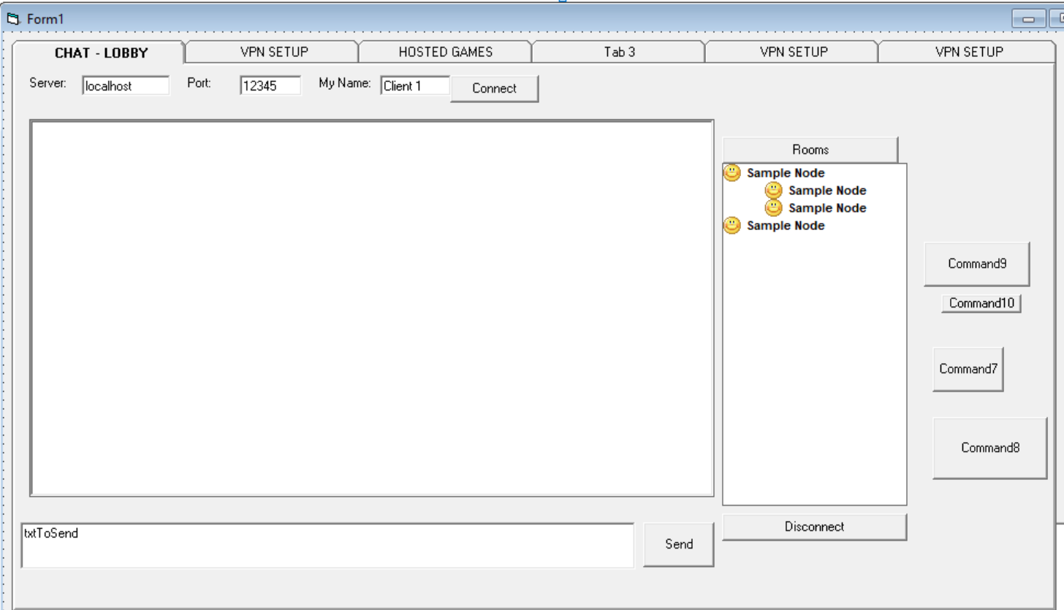Select the first child Sample Node entry
The width and height of the screenshot is (1064, 610).
click(826, 190)
